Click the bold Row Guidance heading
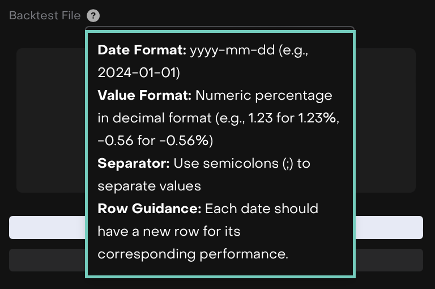The height and width of the screenshot is (289, 435). [150, 209]
